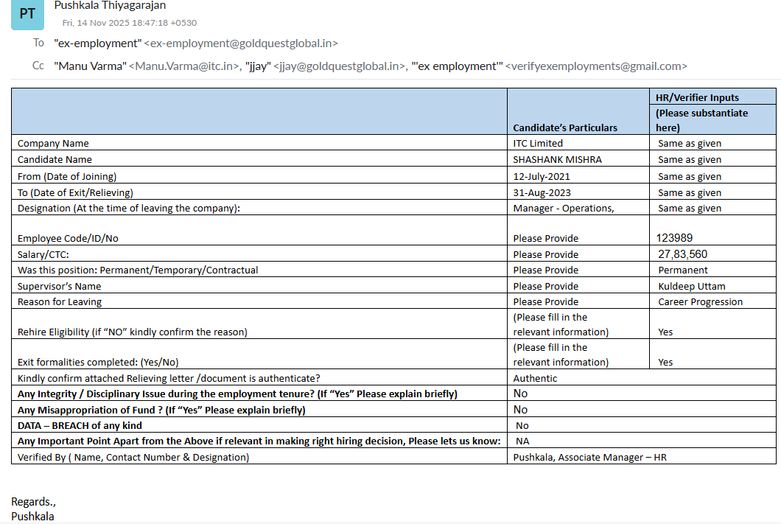Viewport: 781px width, 524px height.
Task: Click the Rehire Eligibility question label
Action: point(132,332)
